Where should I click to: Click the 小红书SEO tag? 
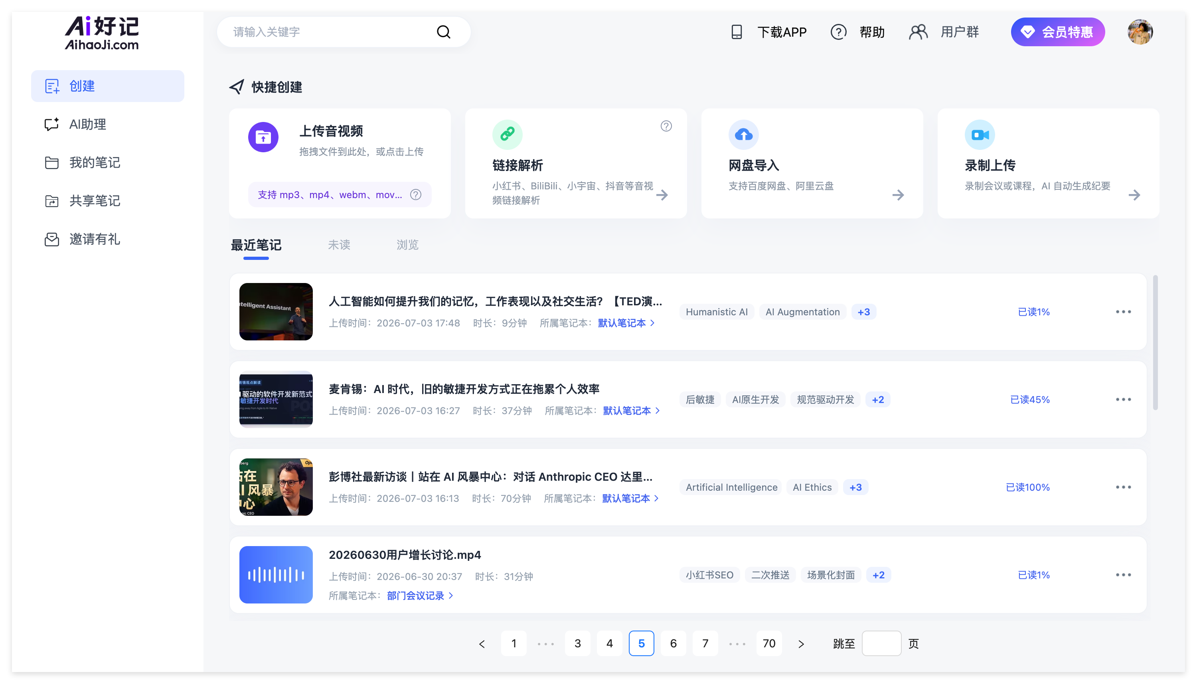(x=709, y=574)
